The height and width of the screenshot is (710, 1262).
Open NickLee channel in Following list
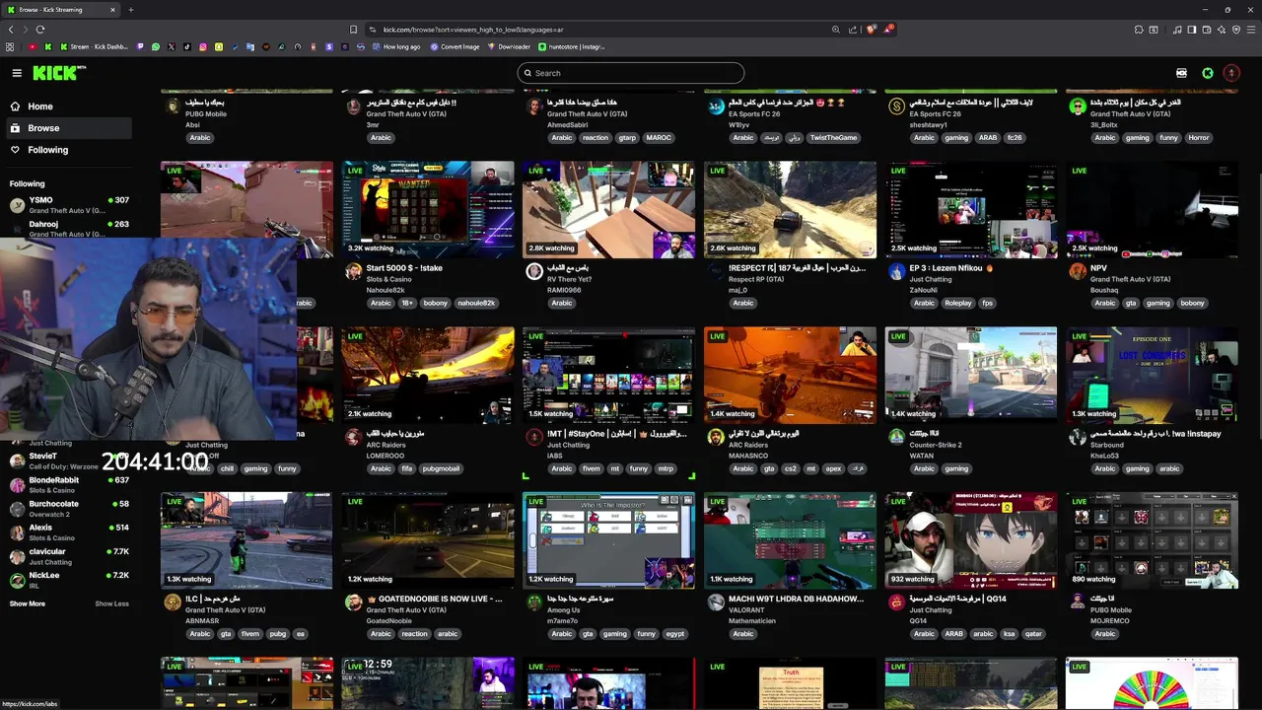click(x=69, y=580)
